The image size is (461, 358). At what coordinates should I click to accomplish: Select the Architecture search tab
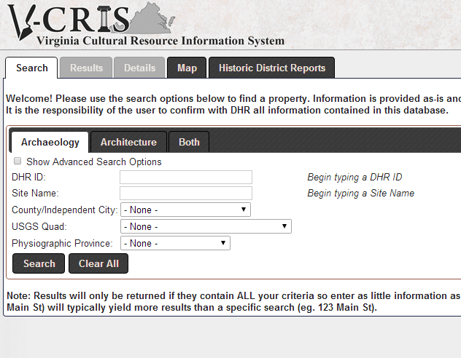pyautogui.click(x=128, y=142)
